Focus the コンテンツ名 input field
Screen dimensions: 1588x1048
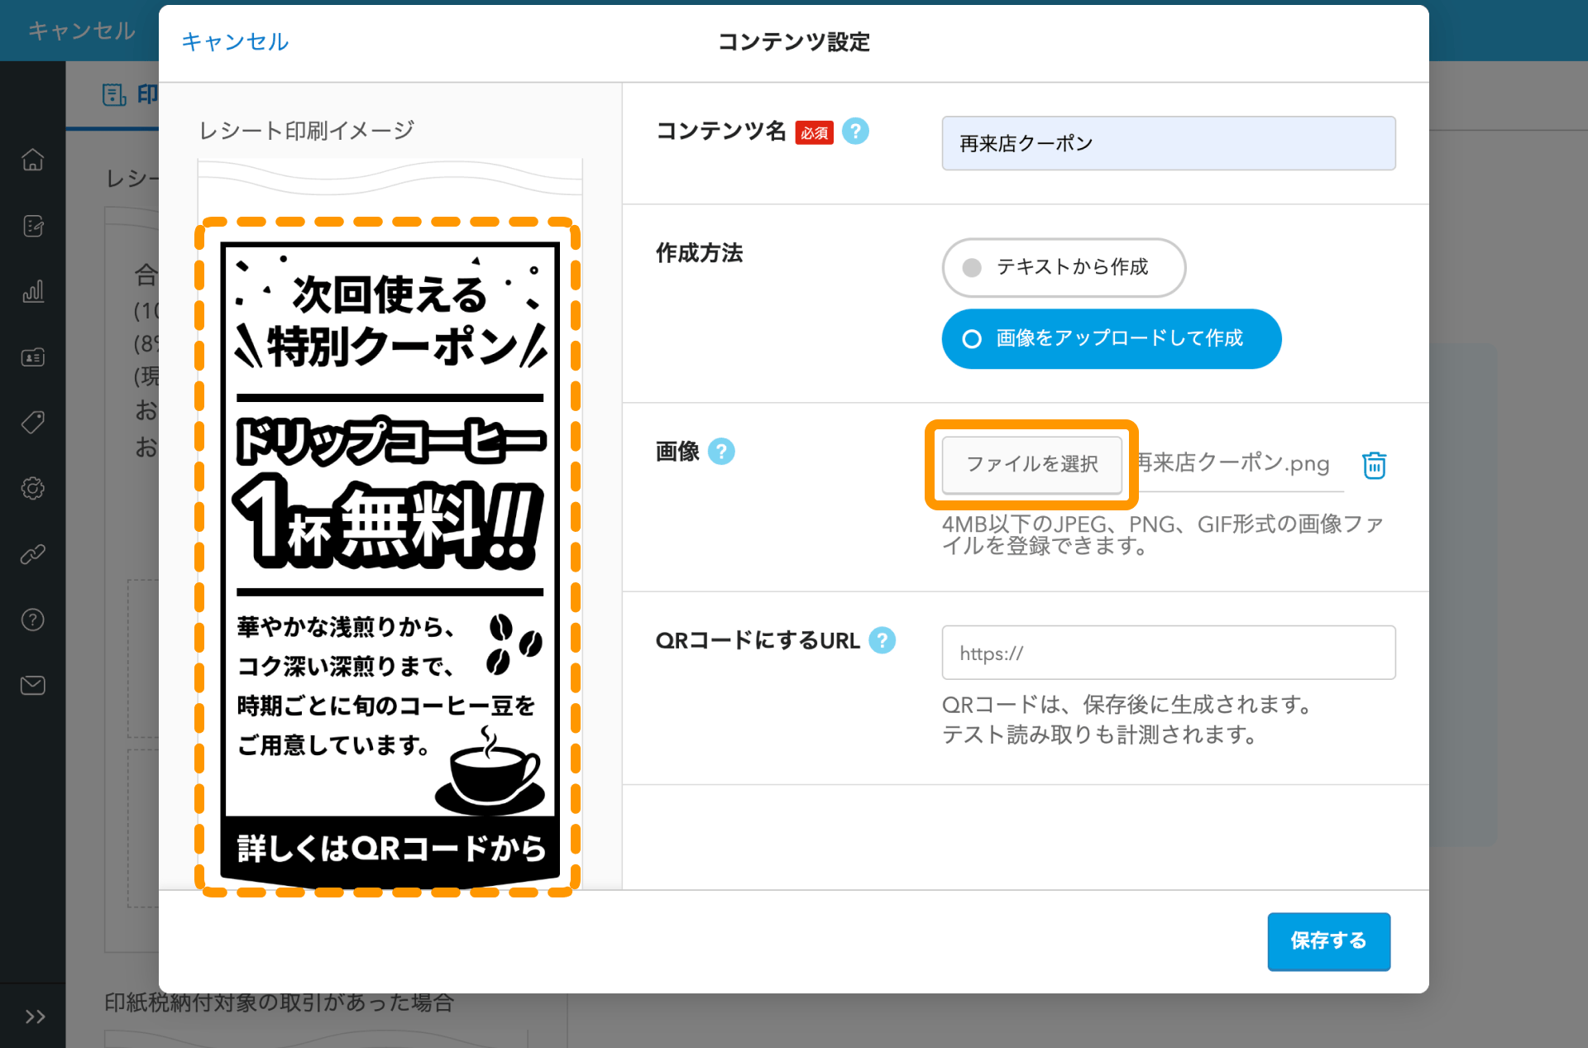(x=1168, y=143)
